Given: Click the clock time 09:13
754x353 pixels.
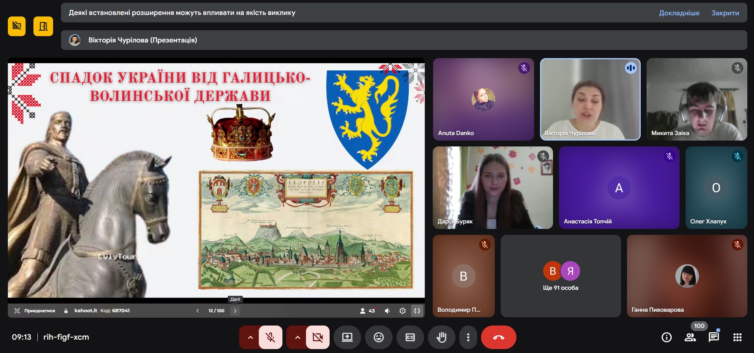Looking at the screenshot, I should 22,337.
